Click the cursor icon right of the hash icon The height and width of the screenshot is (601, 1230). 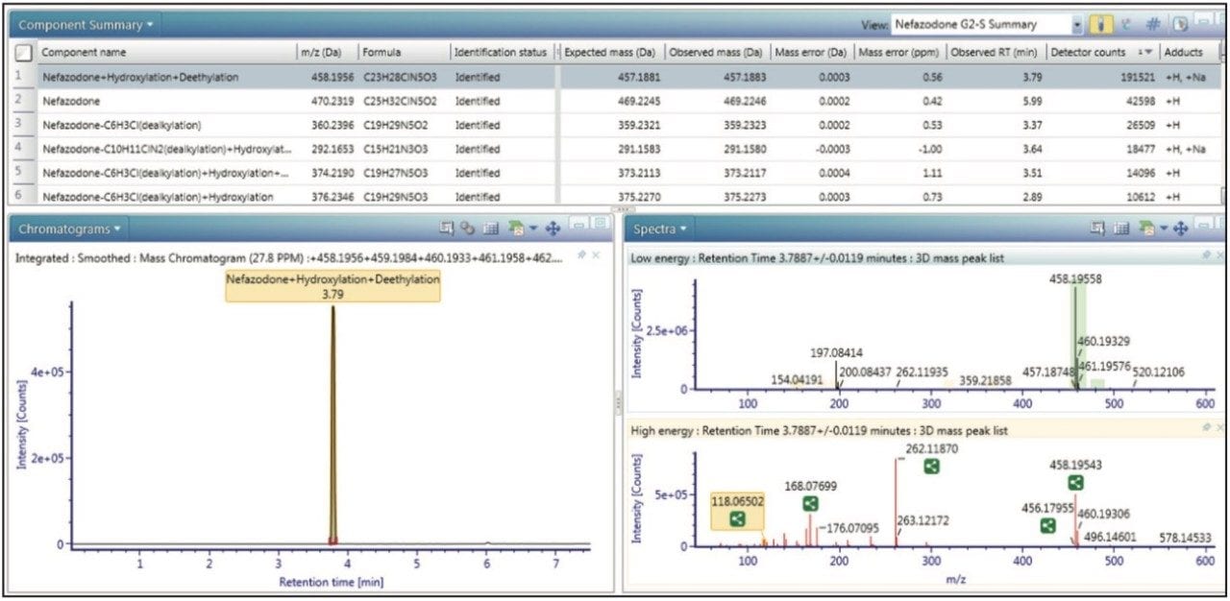point(1179,24)
